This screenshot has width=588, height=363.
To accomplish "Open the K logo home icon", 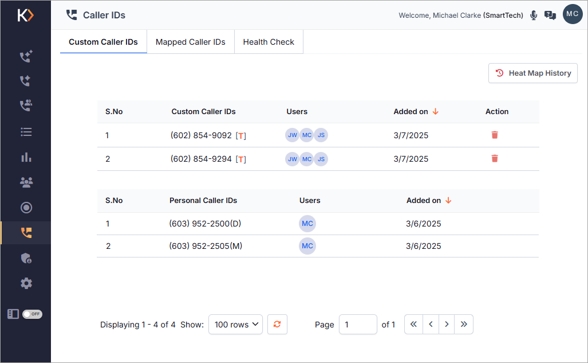I will tap(26, 15).
